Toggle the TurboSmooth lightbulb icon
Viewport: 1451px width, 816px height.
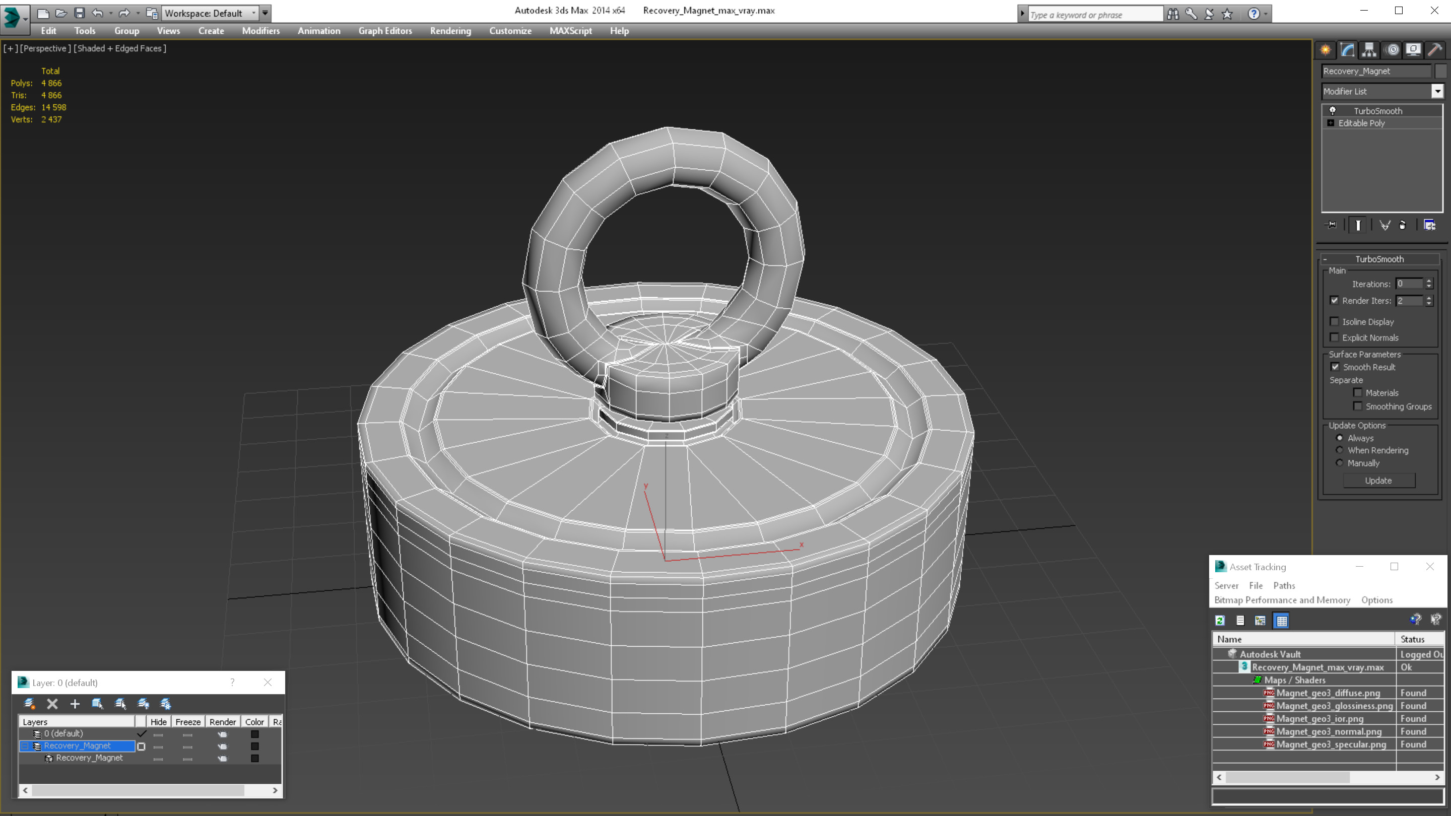[x=1333, y=111]
